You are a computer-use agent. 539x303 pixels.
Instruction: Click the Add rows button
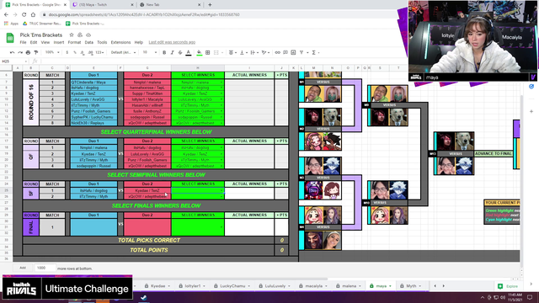tap(23, 268)
